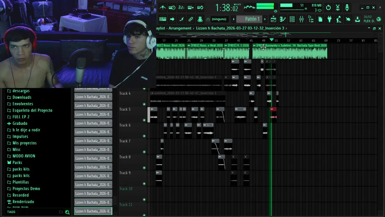Select the Rusowsky x Judeline audio clip
385x217 pixels.
pyautogui.click(x=290, y=51)
